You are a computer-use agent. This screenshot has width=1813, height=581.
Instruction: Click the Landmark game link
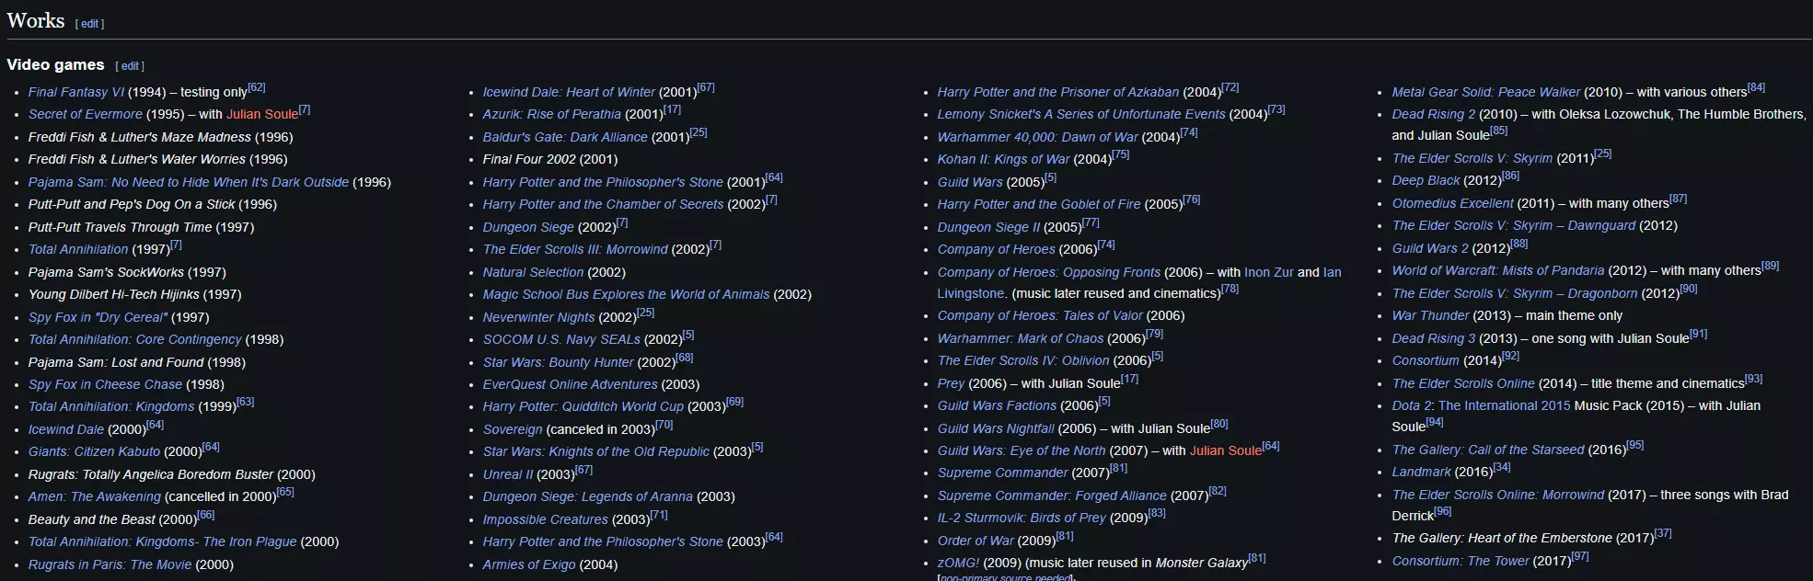coord(1421,473)
